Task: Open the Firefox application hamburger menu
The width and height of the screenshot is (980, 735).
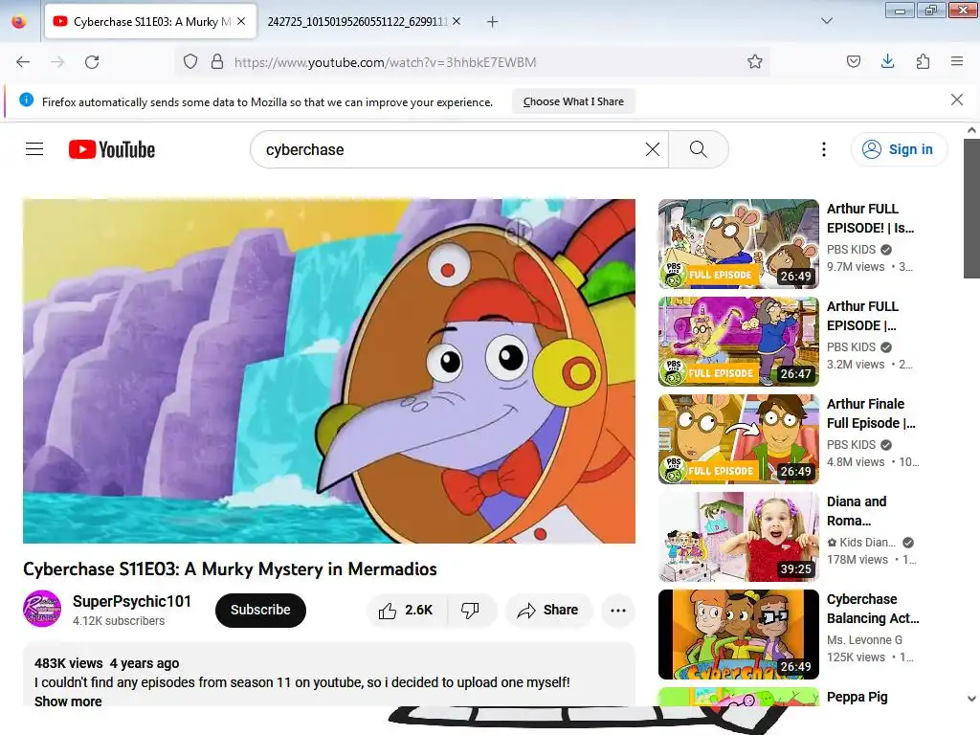Action: tap(957, 61)
